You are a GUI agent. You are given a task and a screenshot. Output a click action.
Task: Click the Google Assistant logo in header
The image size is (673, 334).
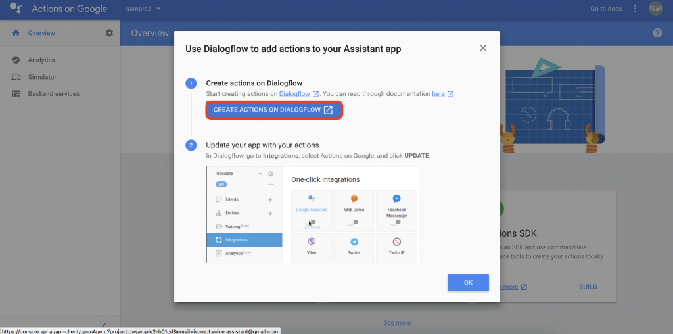click(x=16, y=8)
